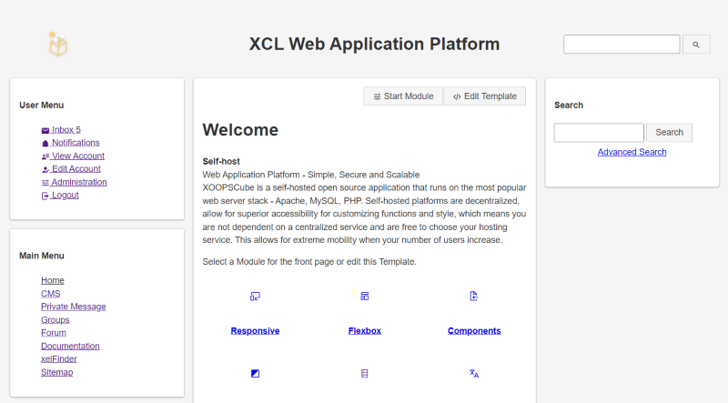Click the Search button in Search block

click(669, 132)
